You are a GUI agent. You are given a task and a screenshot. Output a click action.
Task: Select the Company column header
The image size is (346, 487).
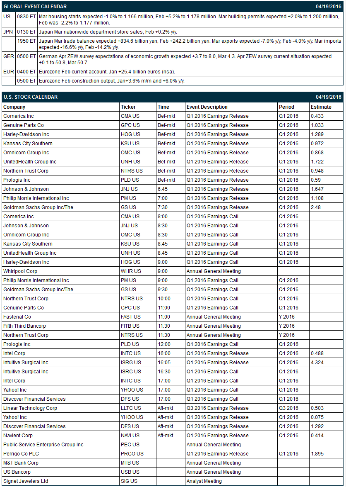(14, 107)
